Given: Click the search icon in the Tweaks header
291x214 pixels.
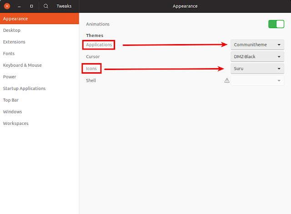Looking at the screenshot, I should [x=45, y=6].
